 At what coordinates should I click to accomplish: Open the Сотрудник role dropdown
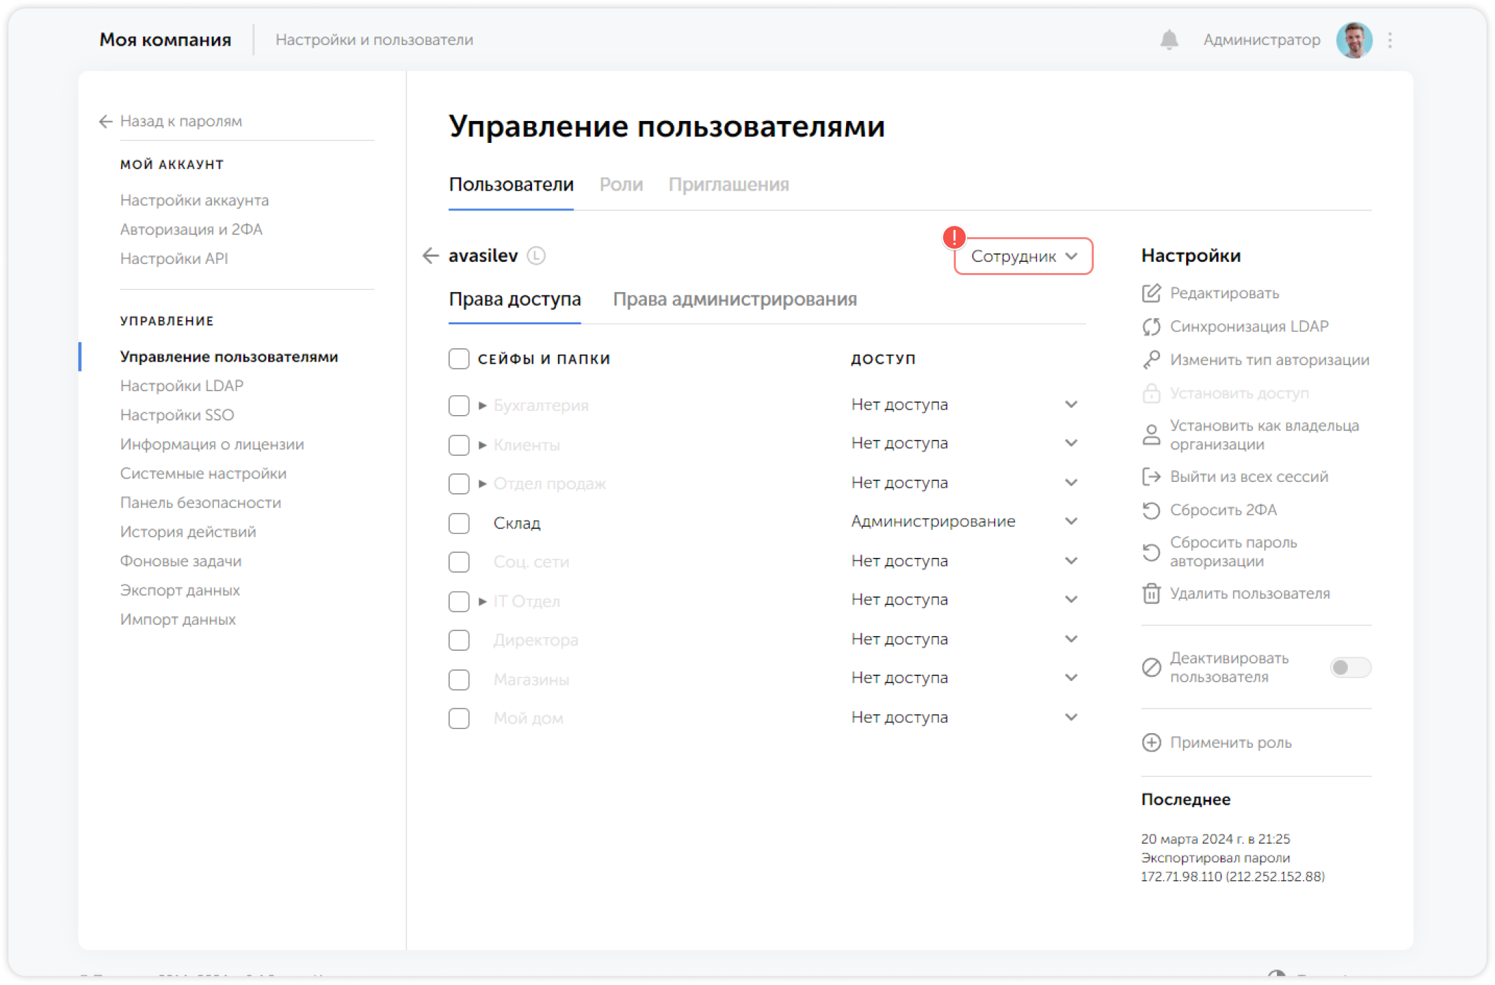pos(1022,256)
